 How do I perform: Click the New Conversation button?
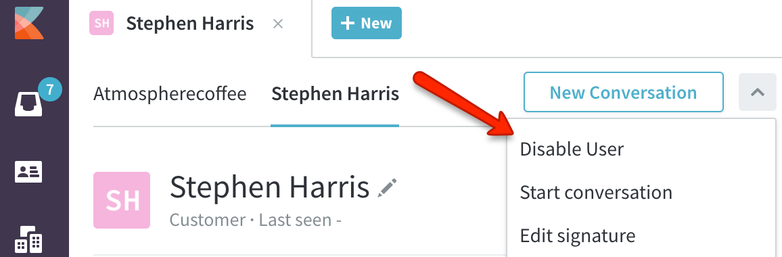click(624, 92)
